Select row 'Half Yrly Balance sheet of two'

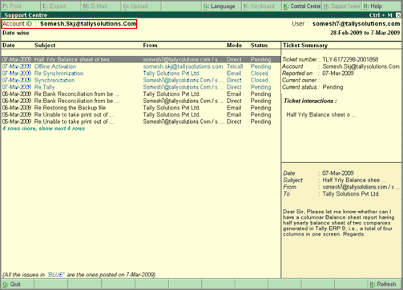[140, 59]
